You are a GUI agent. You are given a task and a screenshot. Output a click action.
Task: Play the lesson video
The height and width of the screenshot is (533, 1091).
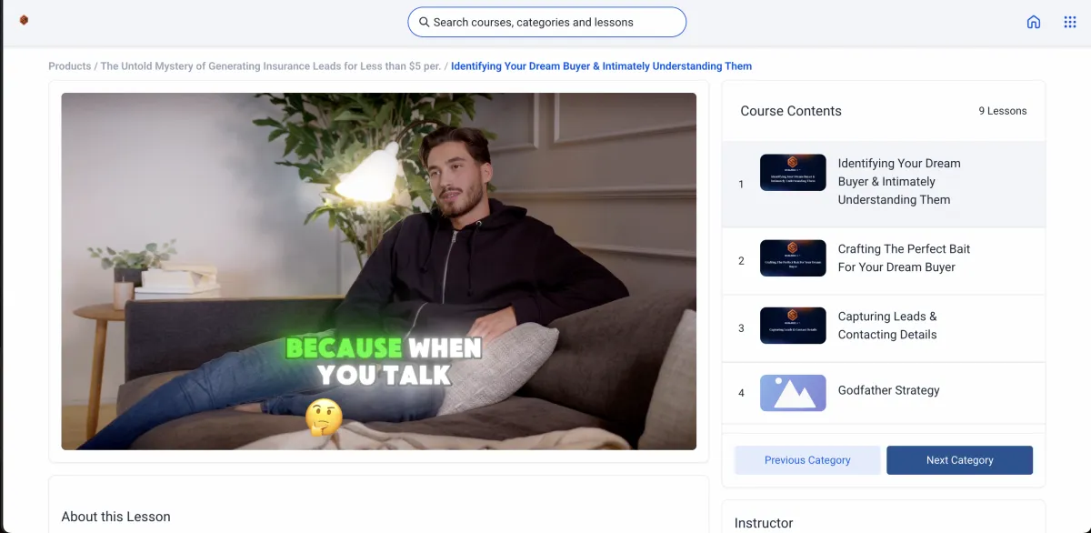click(x=378, y=271)
